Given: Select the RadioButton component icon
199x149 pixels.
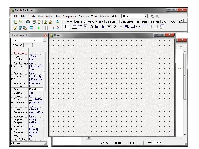Looking at the screenshot, I should tap(121, 27).
